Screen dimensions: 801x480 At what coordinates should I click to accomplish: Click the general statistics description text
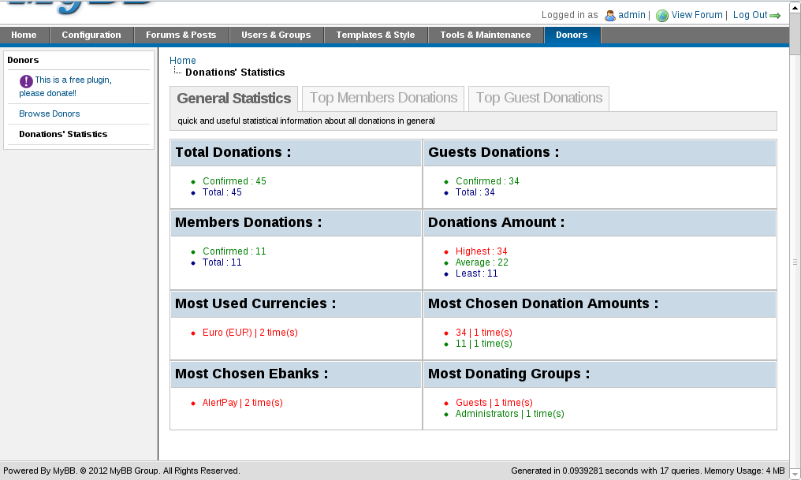[306, 121]
